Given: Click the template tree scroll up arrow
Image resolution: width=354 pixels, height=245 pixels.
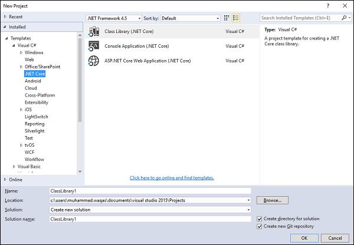Looking at the screenshot, I should click(x=80, y=35).
